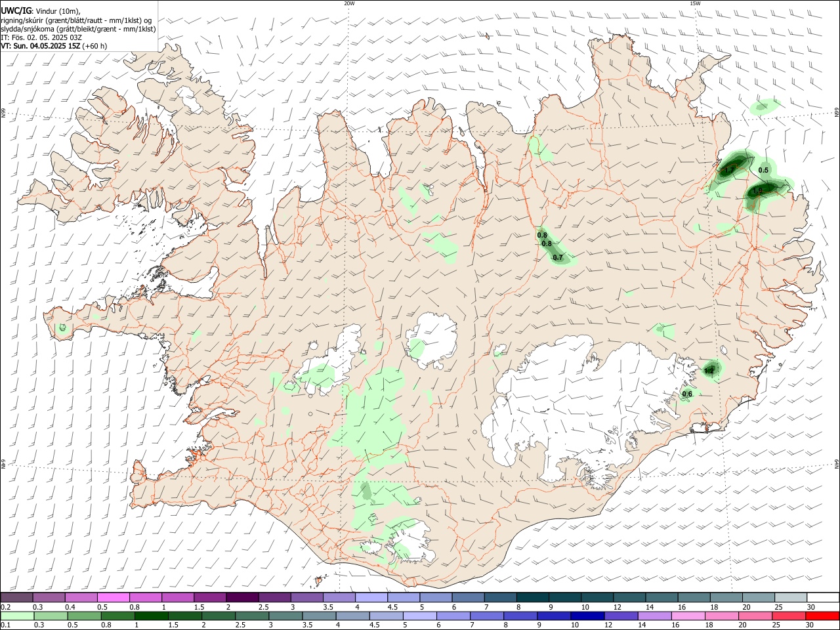Image resolution: width=840 pixels, height=630 pixels.
Task: Click the 'slydda/snjókoma' description line
Action: point(78,29)
